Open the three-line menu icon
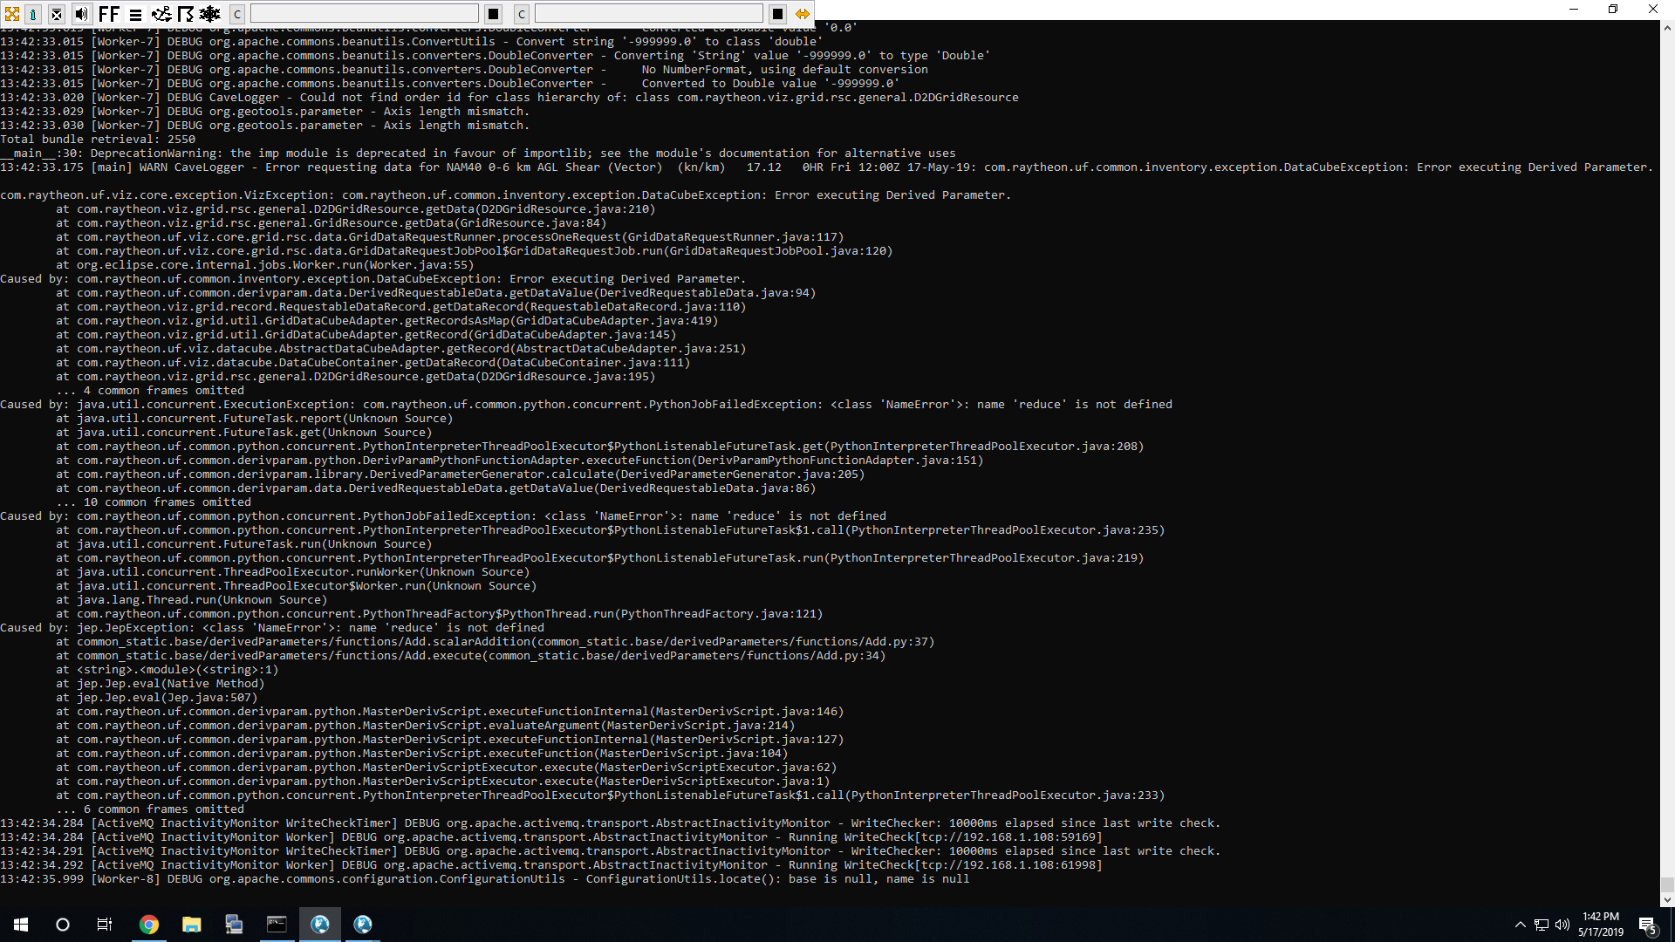 click(136, 14)
